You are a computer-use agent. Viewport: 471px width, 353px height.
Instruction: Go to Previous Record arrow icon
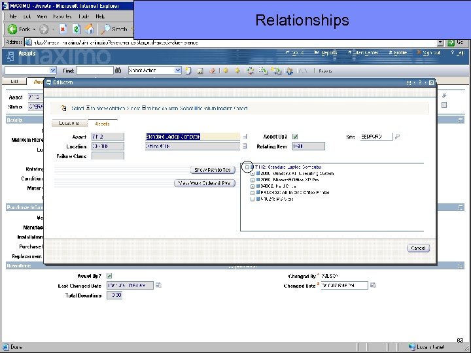pyautogui.click(x=226, y=71)
